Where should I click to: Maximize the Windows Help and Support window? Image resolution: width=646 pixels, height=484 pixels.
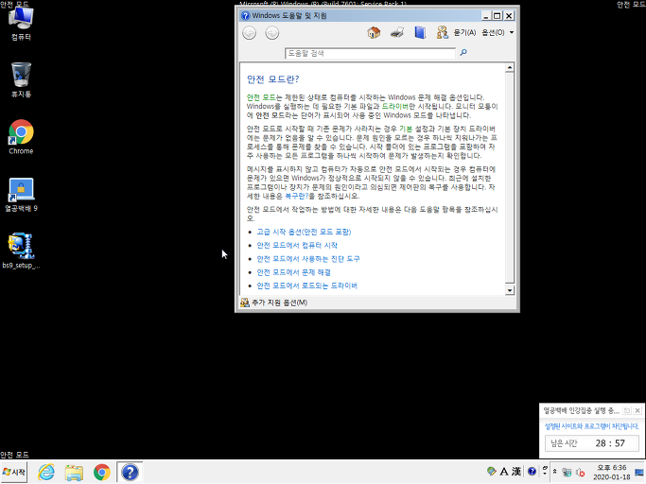pos(498,16)
